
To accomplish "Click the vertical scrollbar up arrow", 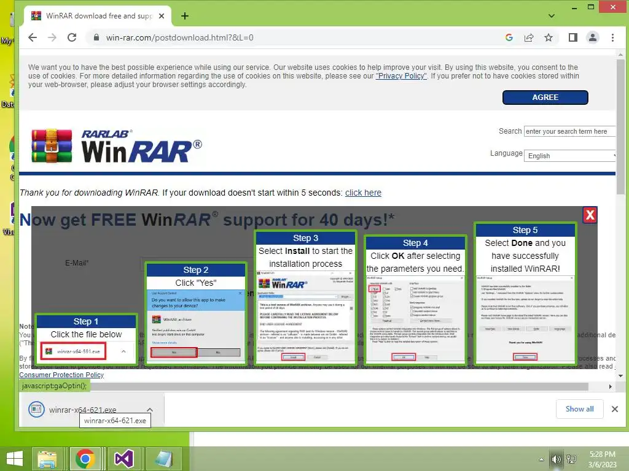I will click(x=620, y=54).
